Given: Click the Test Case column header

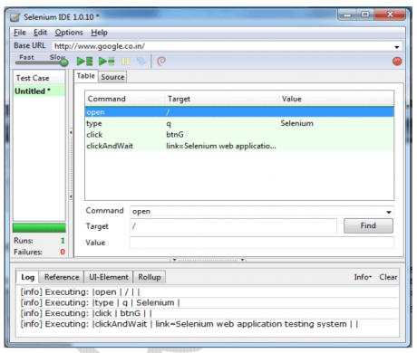Looking at the screenshot, I should [39, 78].
